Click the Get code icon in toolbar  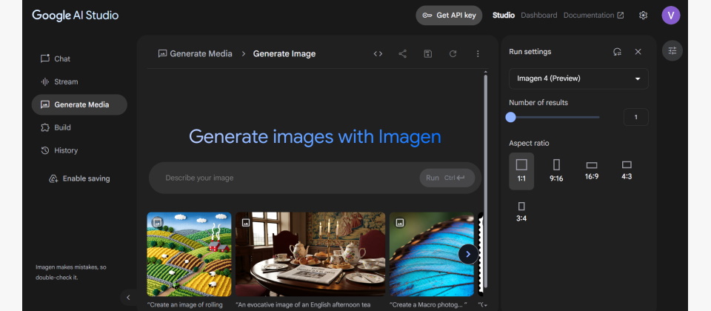(378, 53)
